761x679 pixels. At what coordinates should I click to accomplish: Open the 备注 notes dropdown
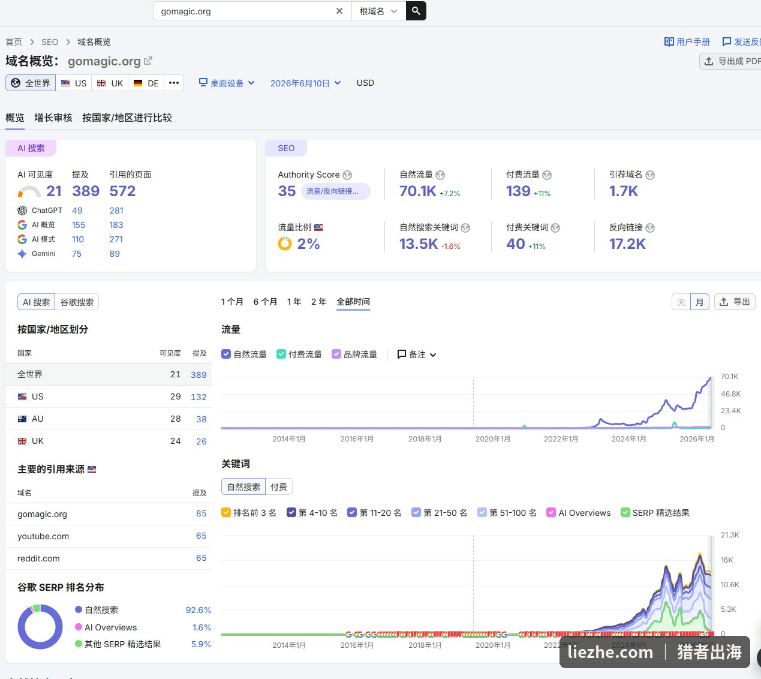click(417, 354)
